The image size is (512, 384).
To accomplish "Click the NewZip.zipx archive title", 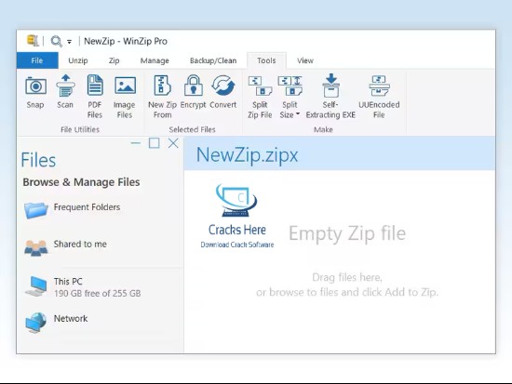I will 247,155.
